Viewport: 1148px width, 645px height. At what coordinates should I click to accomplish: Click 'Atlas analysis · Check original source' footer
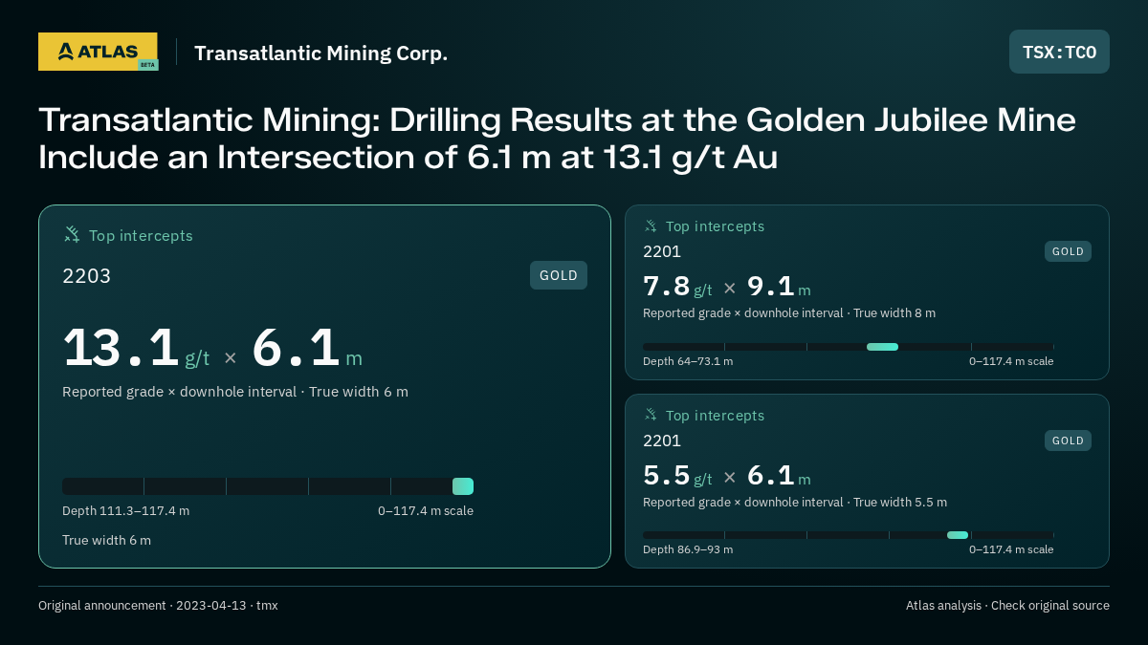1007,605
